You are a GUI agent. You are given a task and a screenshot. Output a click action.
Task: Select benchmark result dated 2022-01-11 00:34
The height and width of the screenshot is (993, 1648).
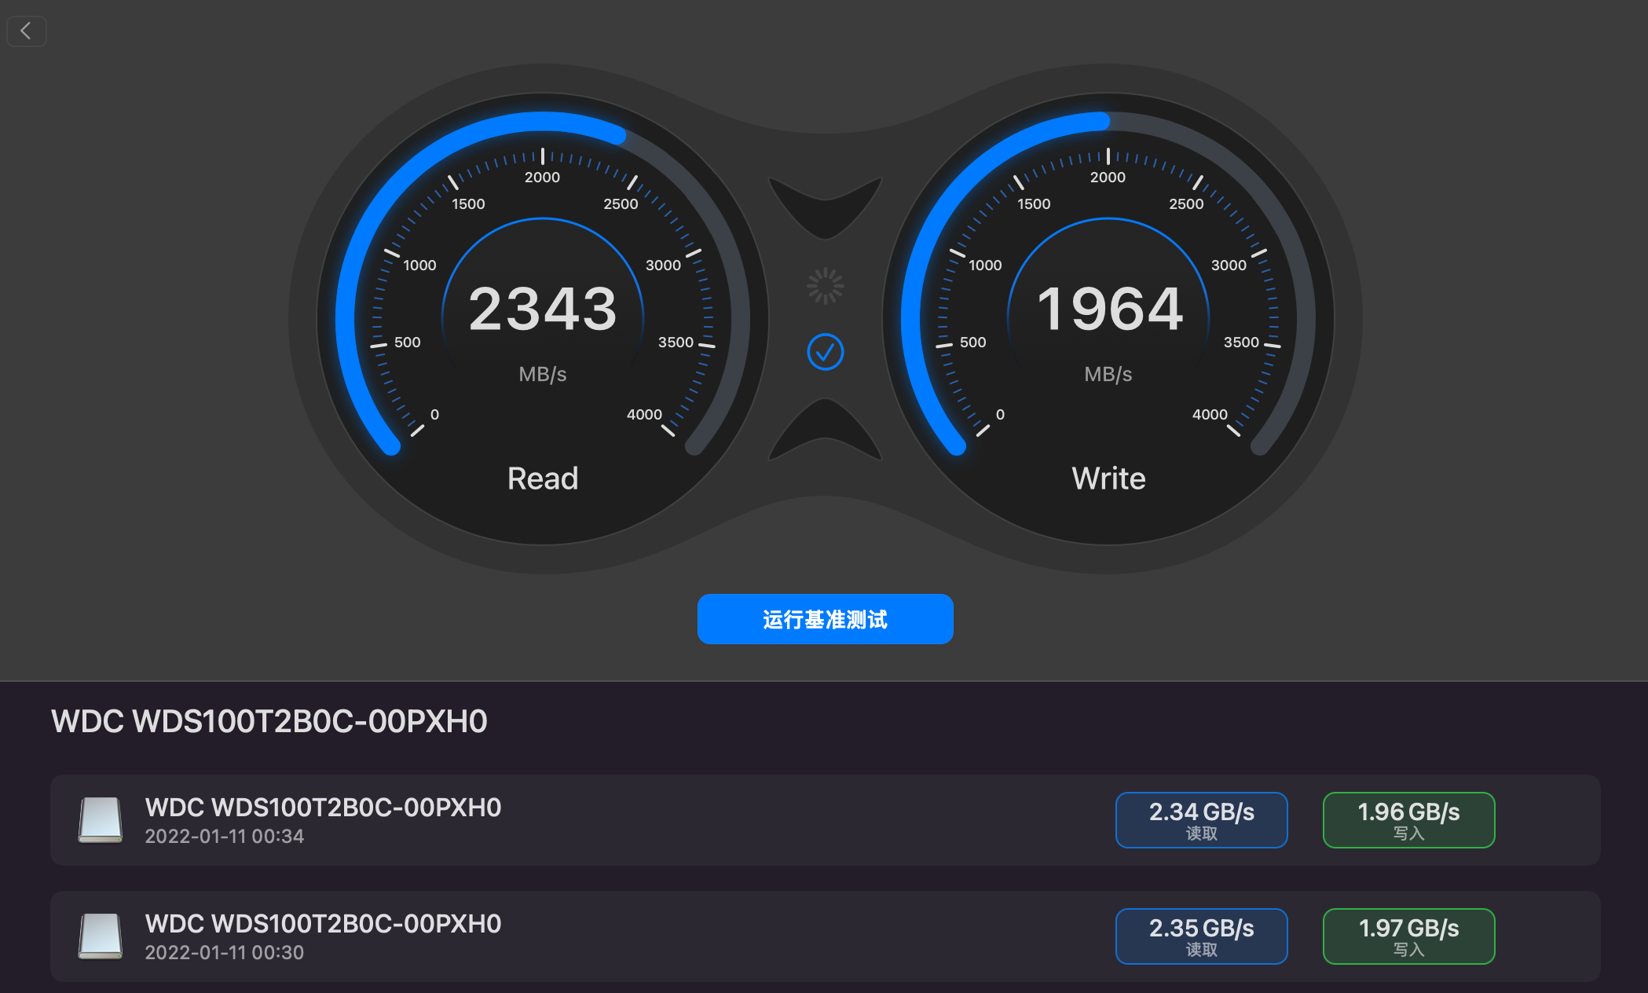tap(550, 820)
